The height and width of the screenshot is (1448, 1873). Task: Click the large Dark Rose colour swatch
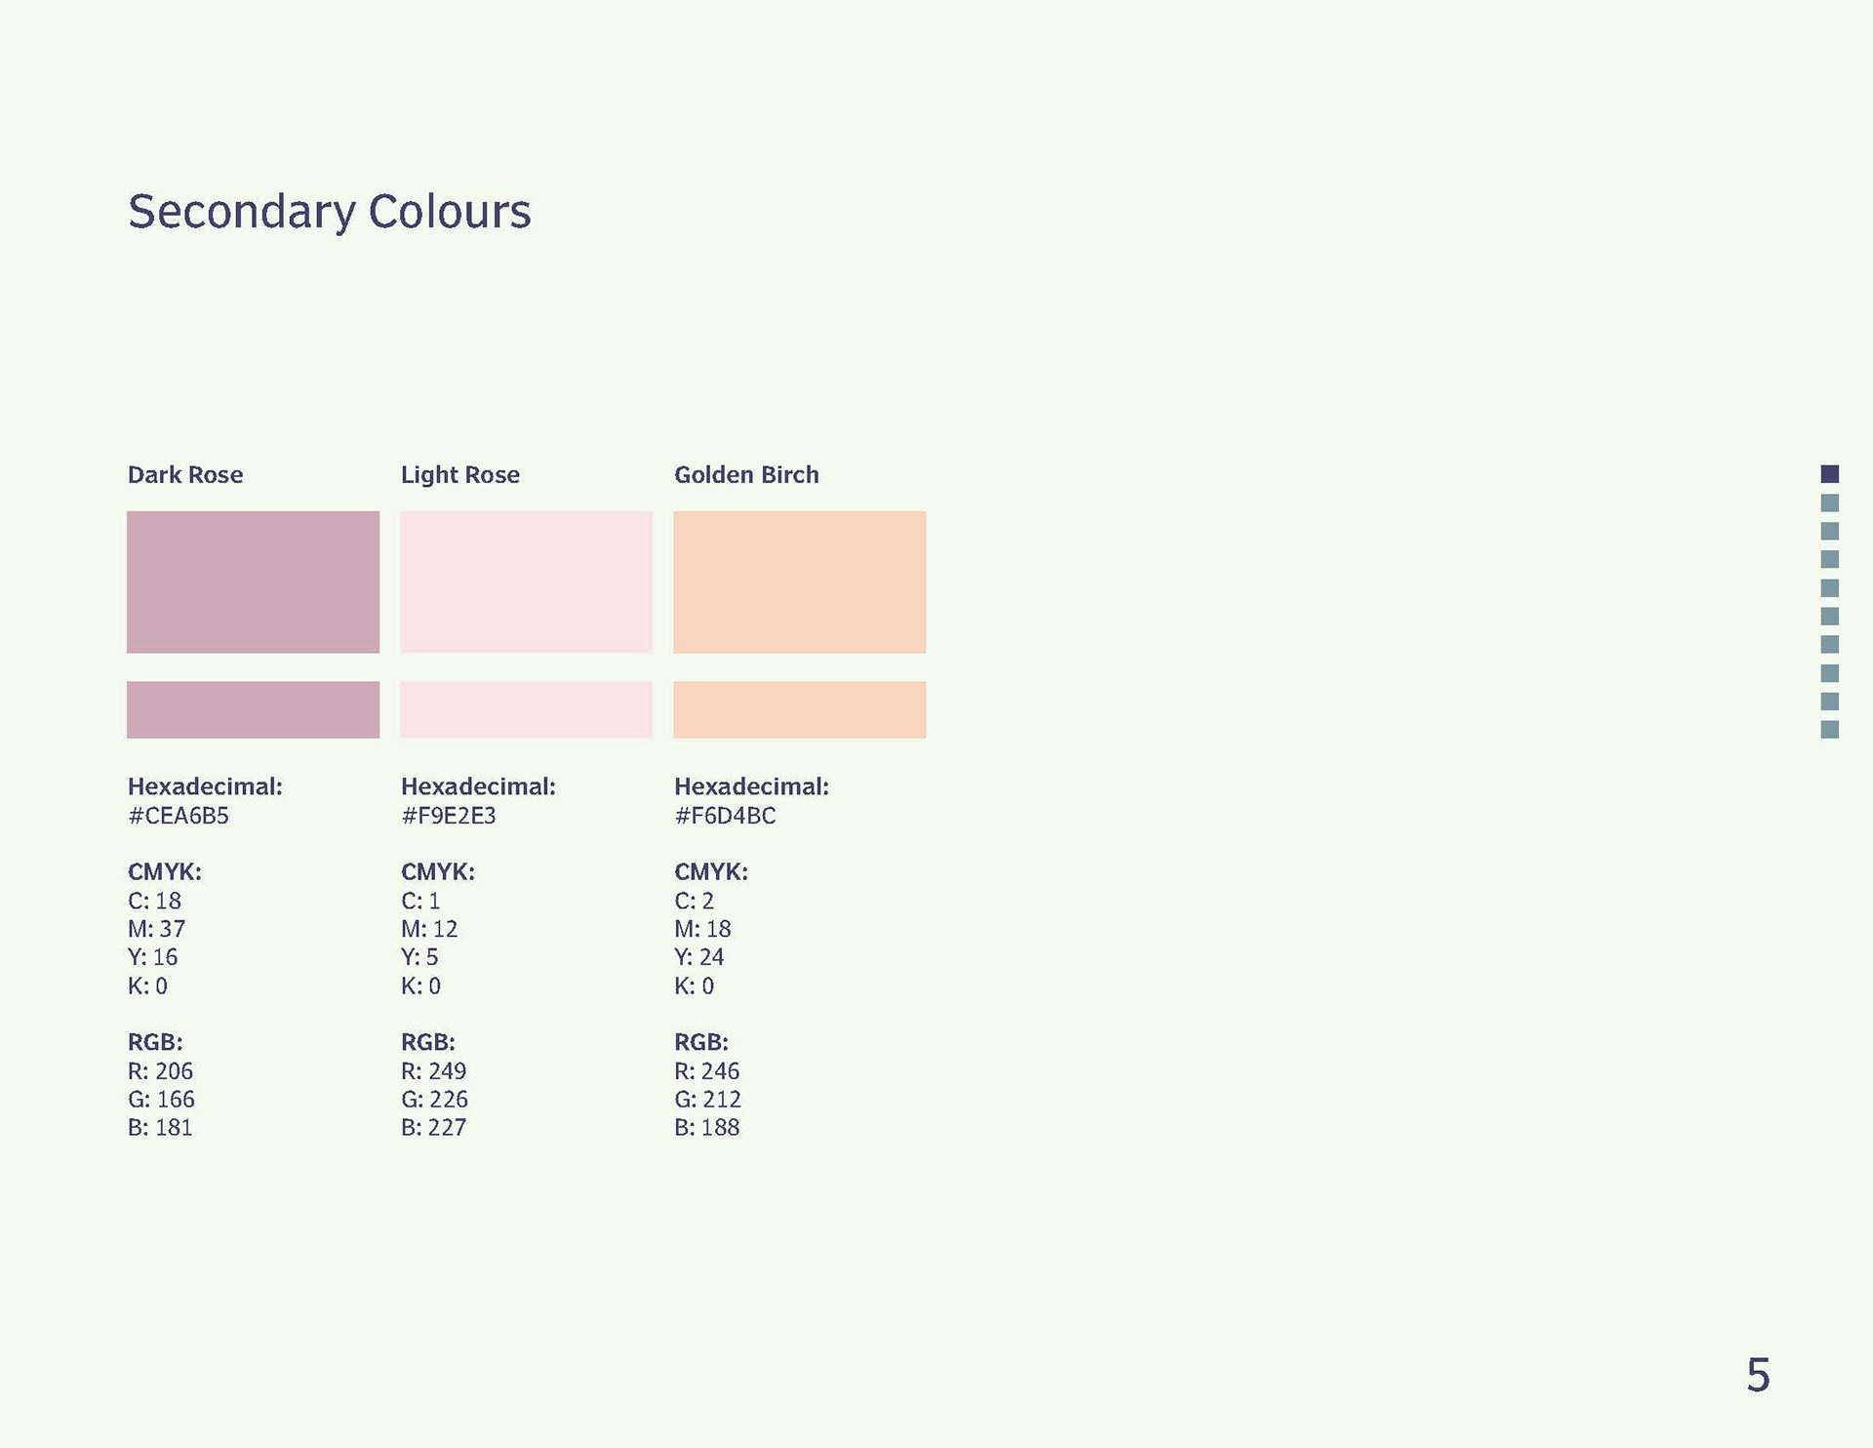(x=253, y=582)
